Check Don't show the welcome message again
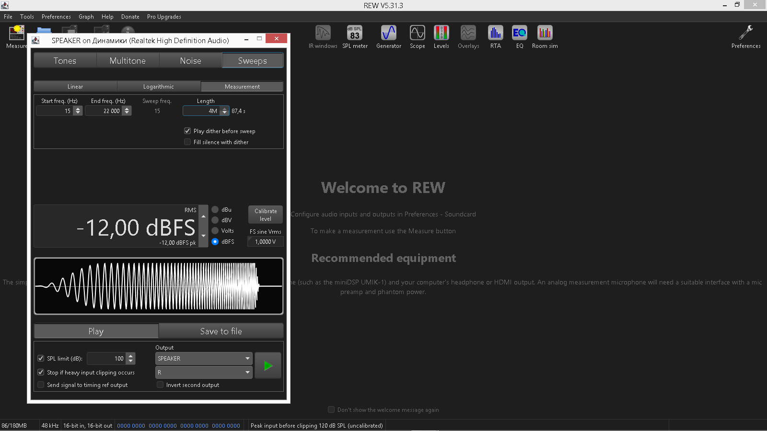 [331, 409]
